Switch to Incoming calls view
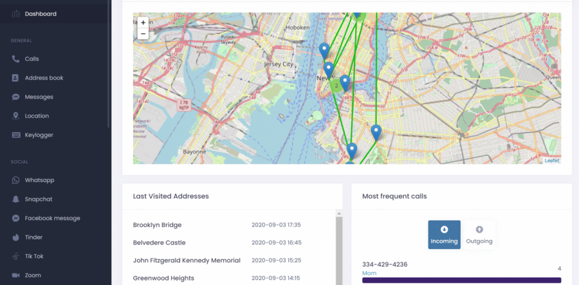The width and height of the screenshot is (579, 285). click(x=445, y=235)
